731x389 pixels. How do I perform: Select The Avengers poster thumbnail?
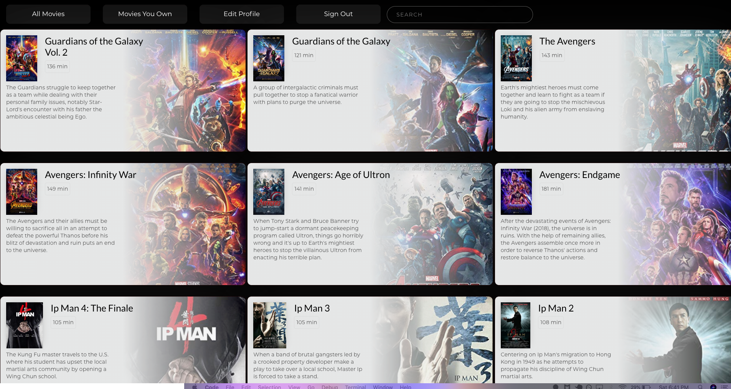point(516,58)
